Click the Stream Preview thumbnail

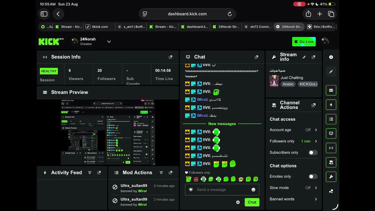pos(108,132)
